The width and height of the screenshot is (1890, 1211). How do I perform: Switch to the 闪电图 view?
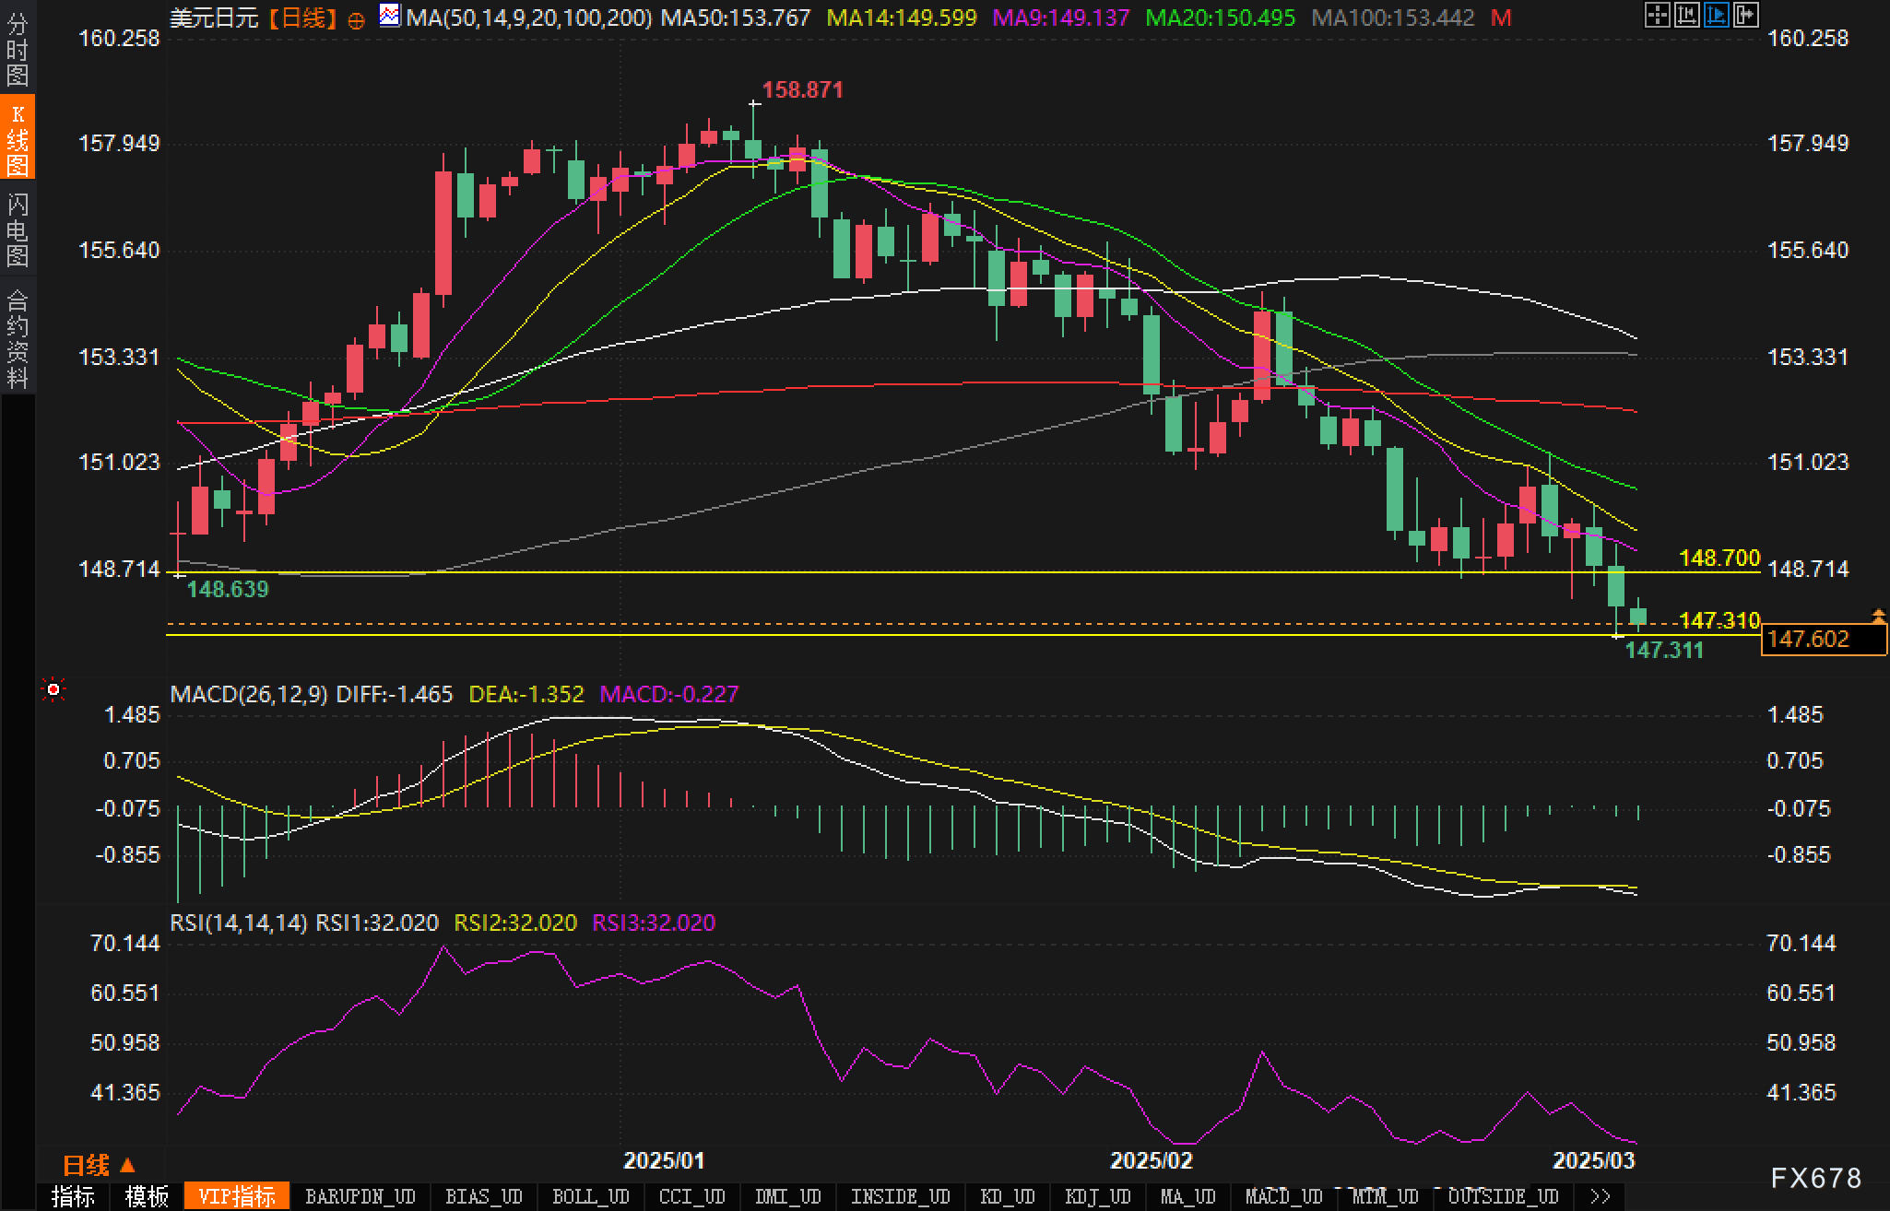pyautogui.click(x=18, y=230)
